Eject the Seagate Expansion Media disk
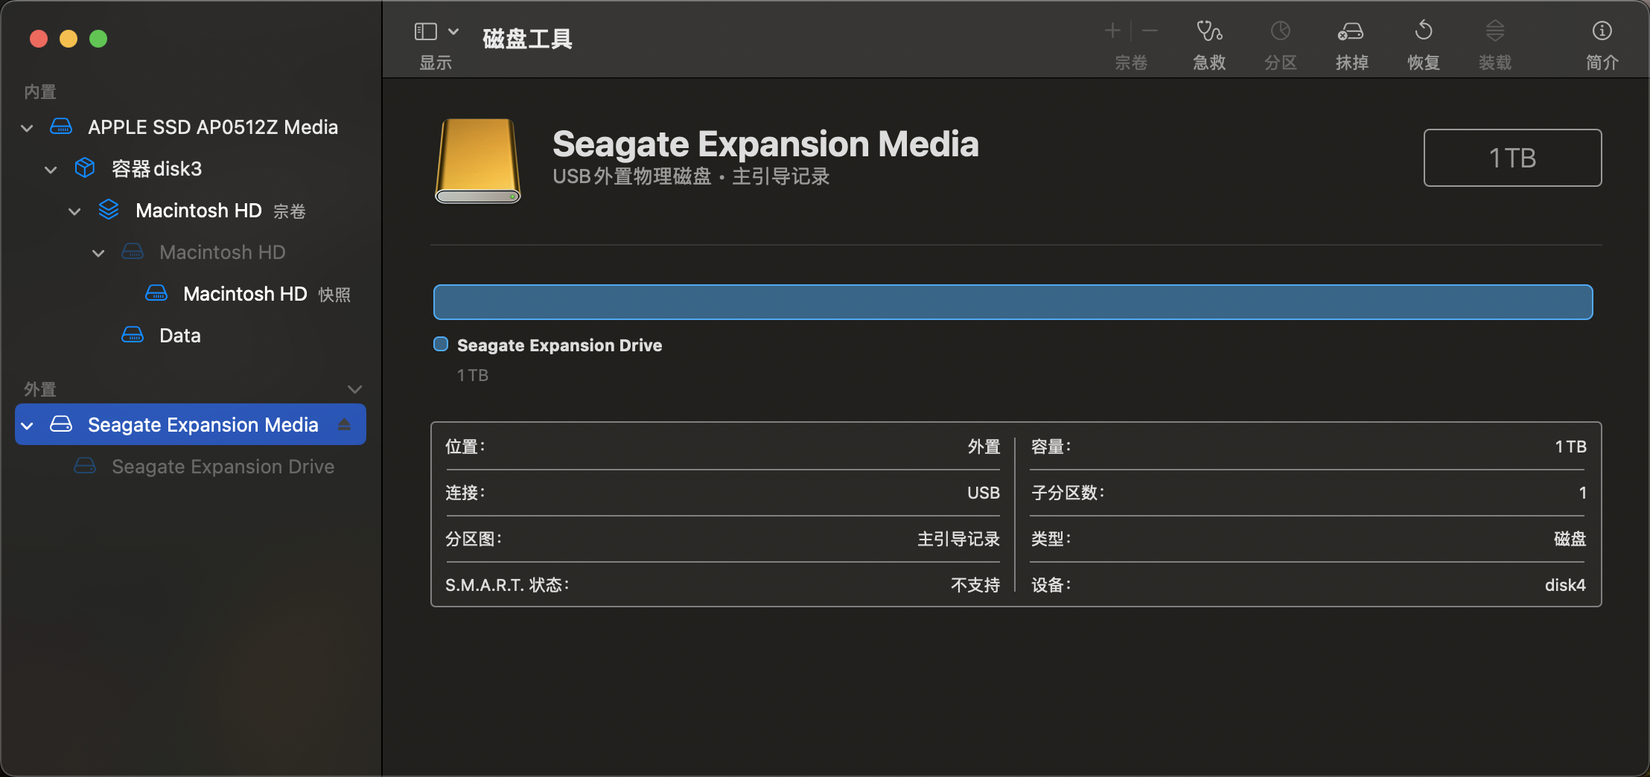Image resolution: width=1650 pixels, height=777 pixels. 344,424
